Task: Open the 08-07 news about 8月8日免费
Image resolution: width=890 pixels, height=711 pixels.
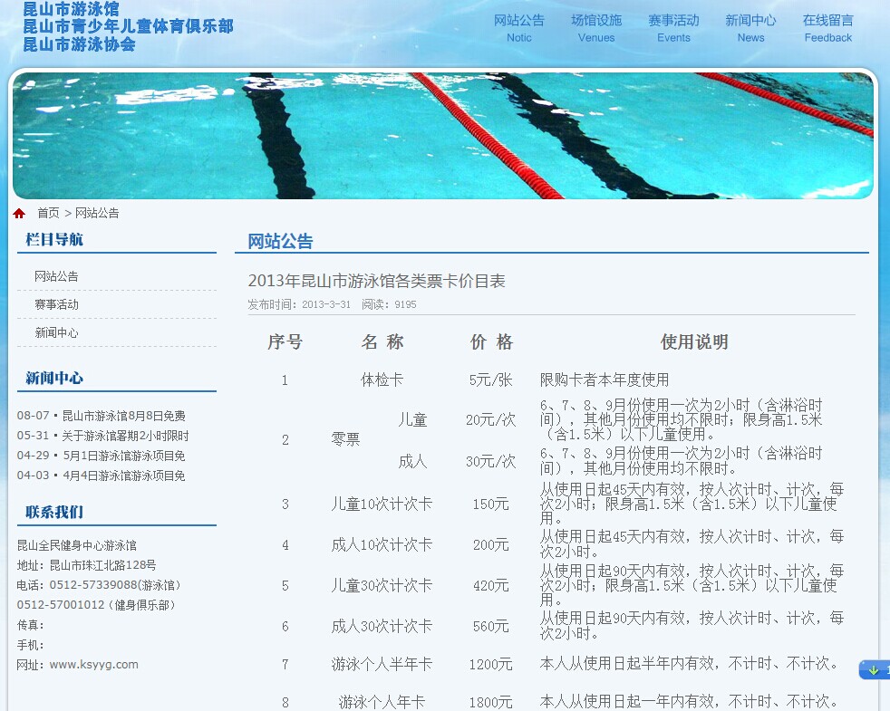Action: click(123, 416)
